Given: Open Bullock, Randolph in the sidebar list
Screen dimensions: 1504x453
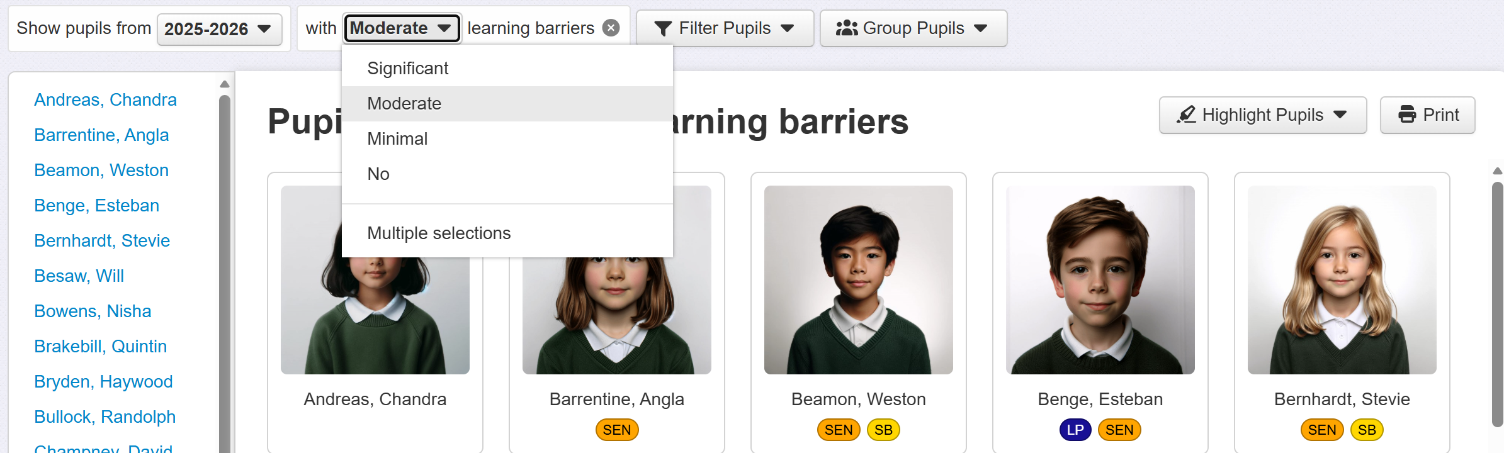Looking at the screenshot, I should (105, 417).
